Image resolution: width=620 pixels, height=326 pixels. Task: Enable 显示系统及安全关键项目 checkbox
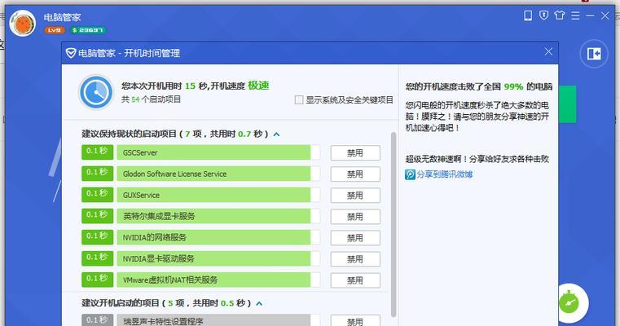point(299,99)
